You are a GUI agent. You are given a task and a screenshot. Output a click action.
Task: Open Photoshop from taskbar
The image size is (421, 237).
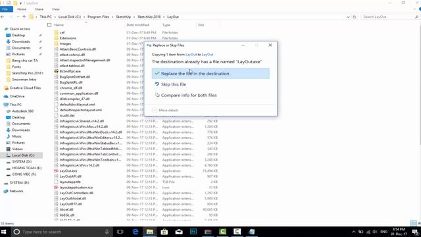pos(193,232)
